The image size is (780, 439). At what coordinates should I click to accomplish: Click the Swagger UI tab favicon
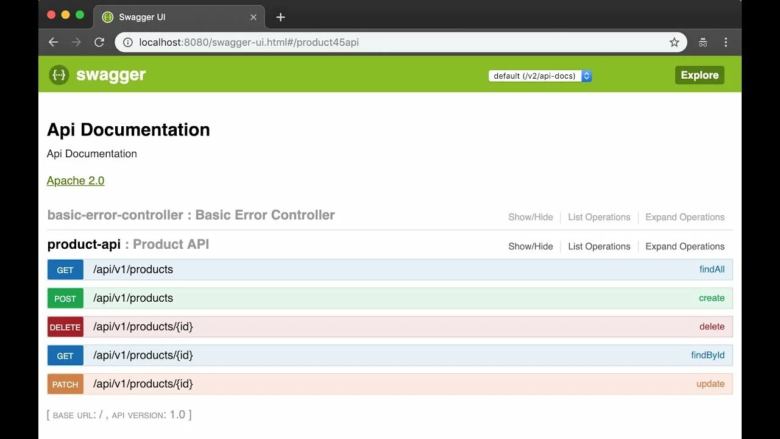108,17
